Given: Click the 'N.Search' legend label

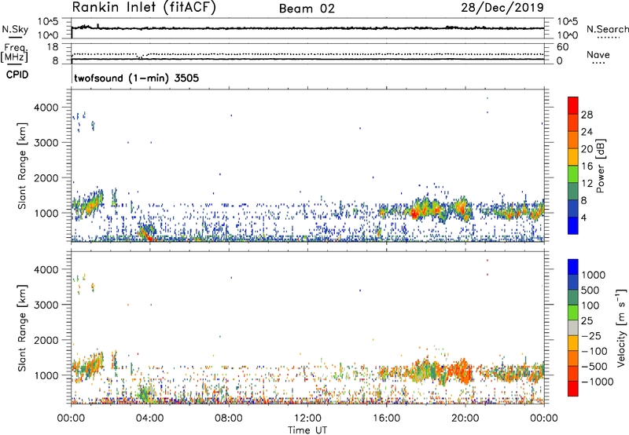Looking at the screenshot, I should coord(607,29).
